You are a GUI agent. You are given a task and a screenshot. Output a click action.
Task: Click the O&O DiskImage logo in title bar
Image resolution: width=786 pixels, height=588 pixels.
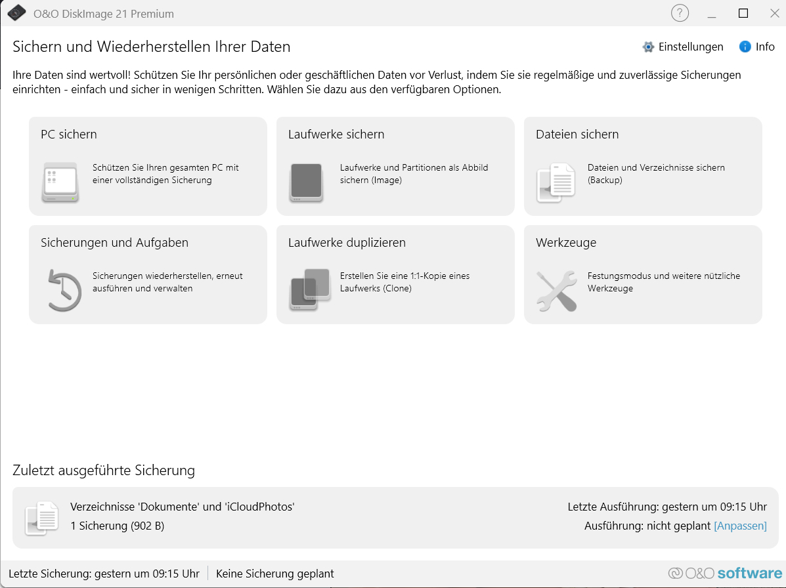[x=16, y=12]
